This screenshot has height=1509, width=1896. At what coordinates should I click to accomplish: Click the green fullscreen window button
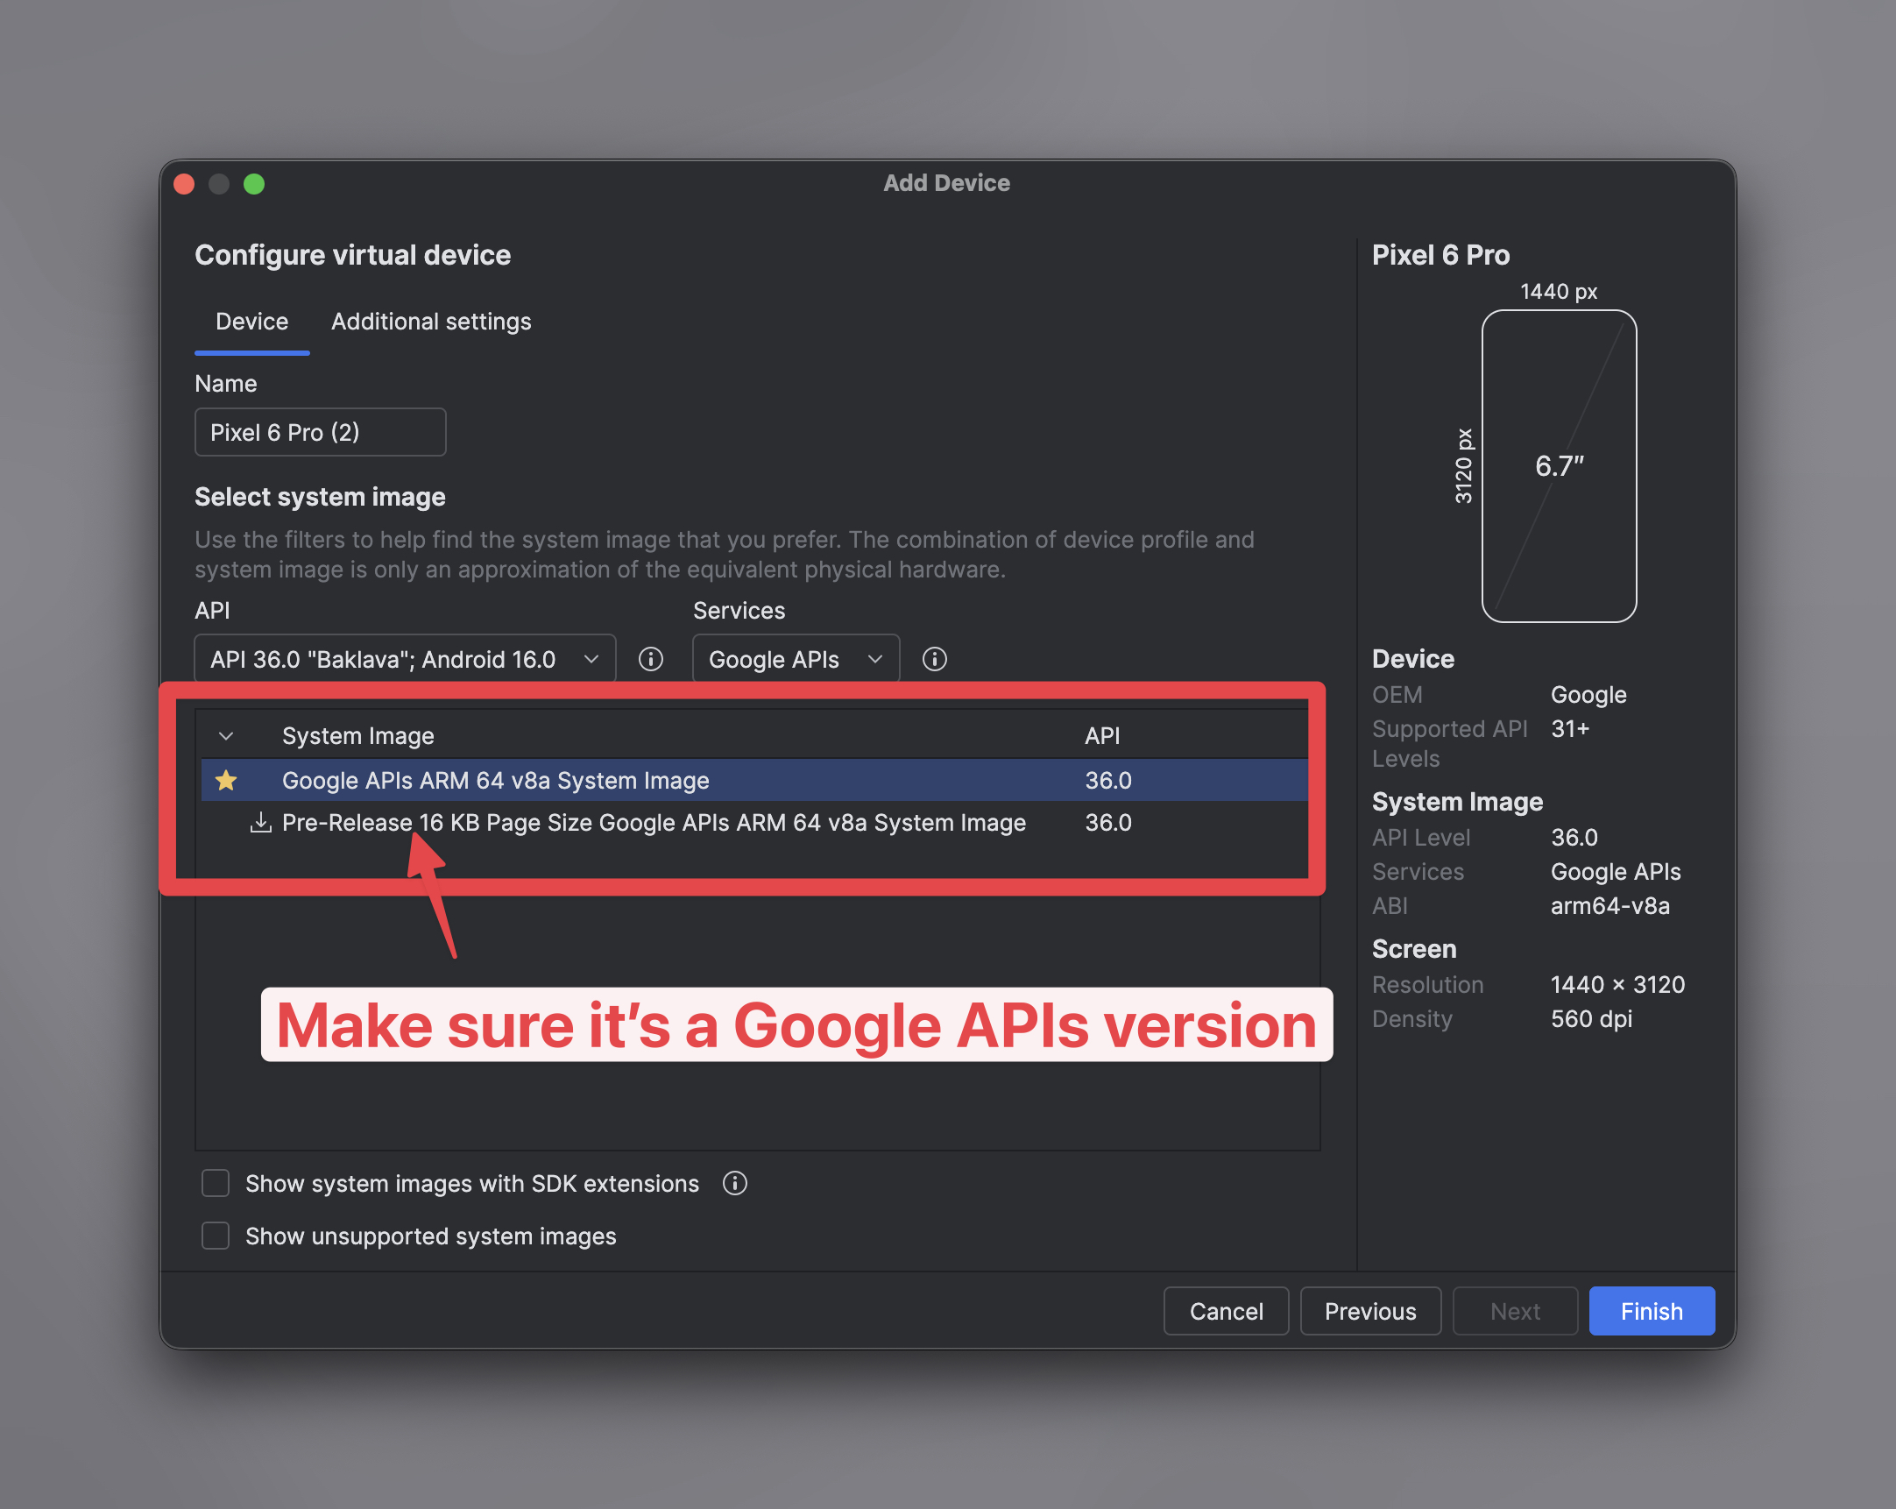254,184
